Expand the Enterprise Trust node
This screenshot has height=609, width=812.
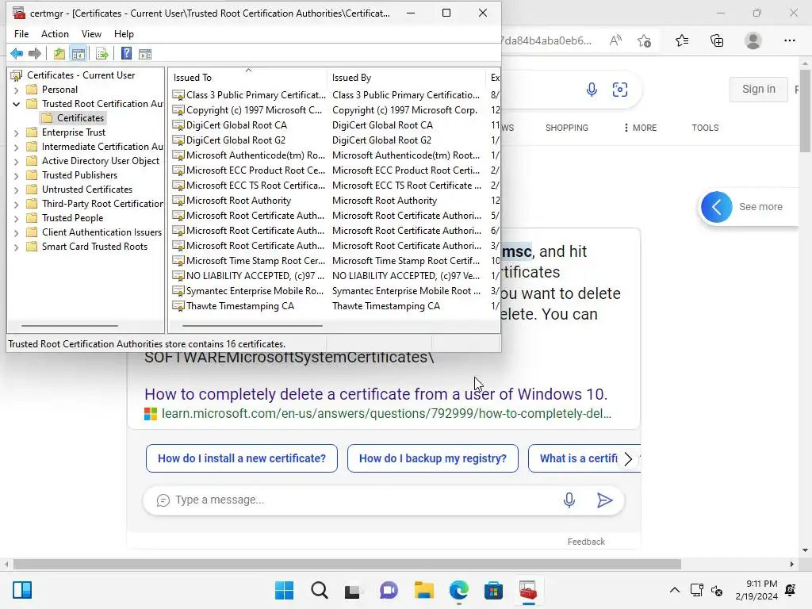coord(16,132)
